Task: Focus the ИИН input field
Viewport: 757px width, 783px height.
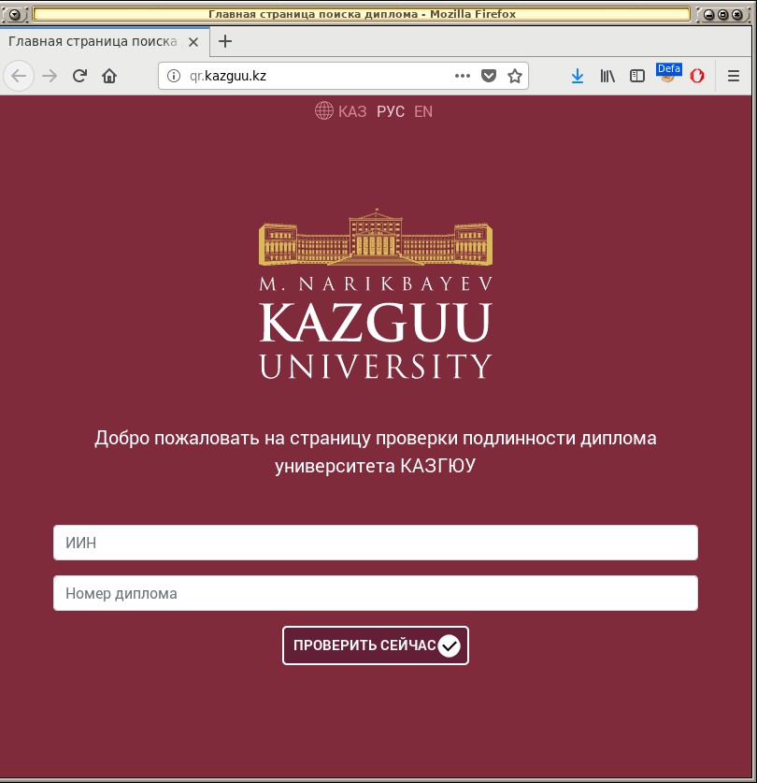Action: point(376,543)
